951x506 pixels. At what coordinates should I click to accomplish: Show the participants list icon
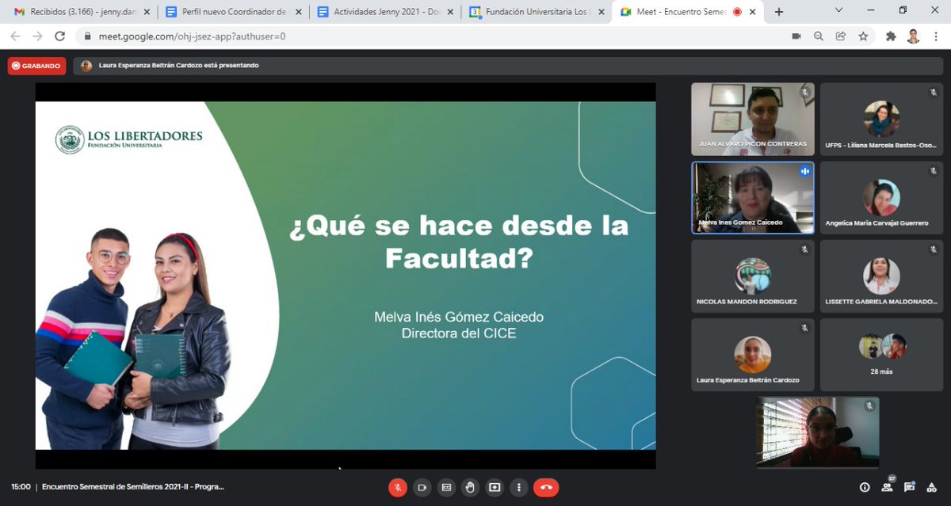pyautogui.click(x=888, y=487)
